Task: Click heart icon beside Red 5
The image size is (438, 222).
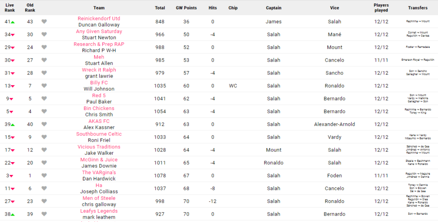Action: pos(44,99)
